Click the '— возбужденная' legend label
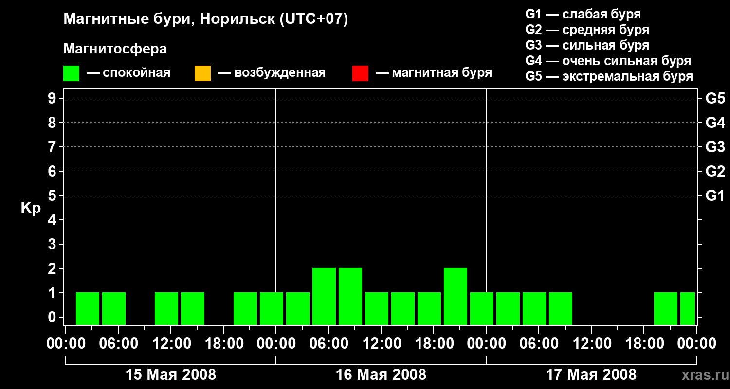Image resolution: width=730 pixels, height=389 pixels. point(272,73)
